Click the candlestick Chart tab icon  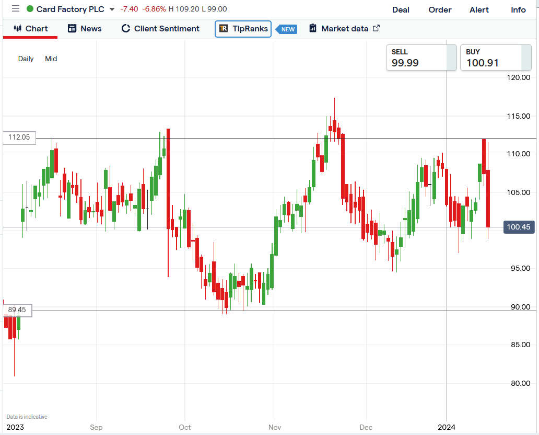tap(18, 28)
